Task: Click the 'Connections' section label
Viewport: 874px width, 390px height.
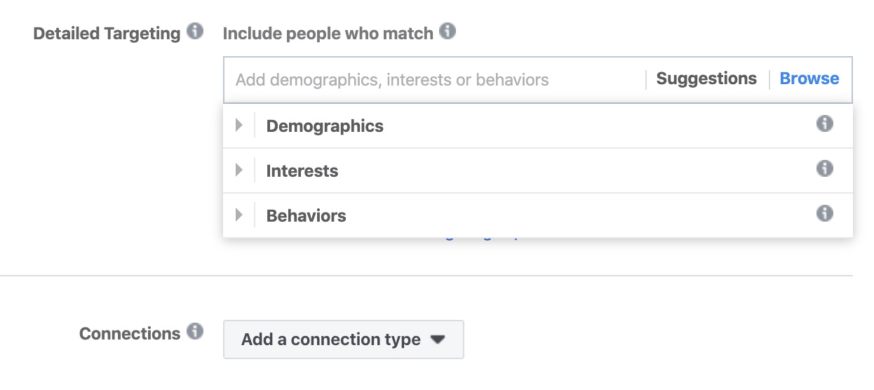Action: (130, 333)
